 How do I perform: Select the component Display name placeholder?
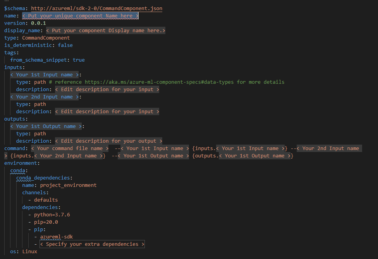pyautogui.click(x=106, y=31)
